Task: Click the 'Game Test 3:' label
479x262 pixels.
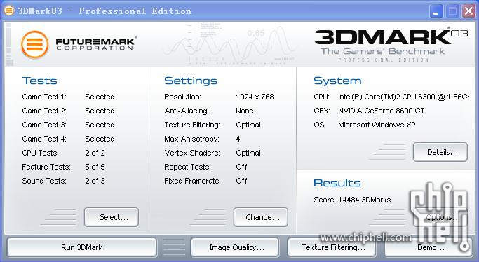Action: point(44,125)
